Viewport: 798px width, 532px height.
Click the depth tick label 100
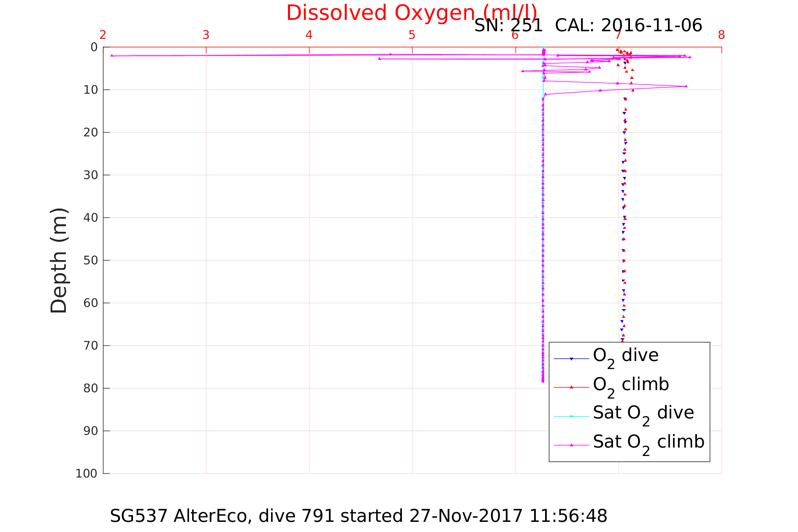click(87, 474)
